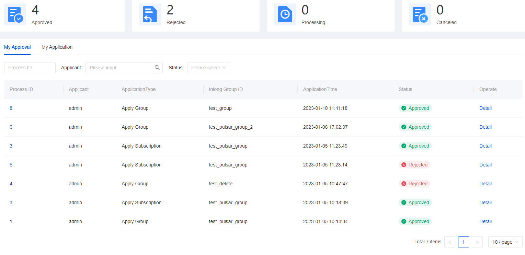525x255 pixels.
Task: Select the My Approval tab
Action: point(18,47)
